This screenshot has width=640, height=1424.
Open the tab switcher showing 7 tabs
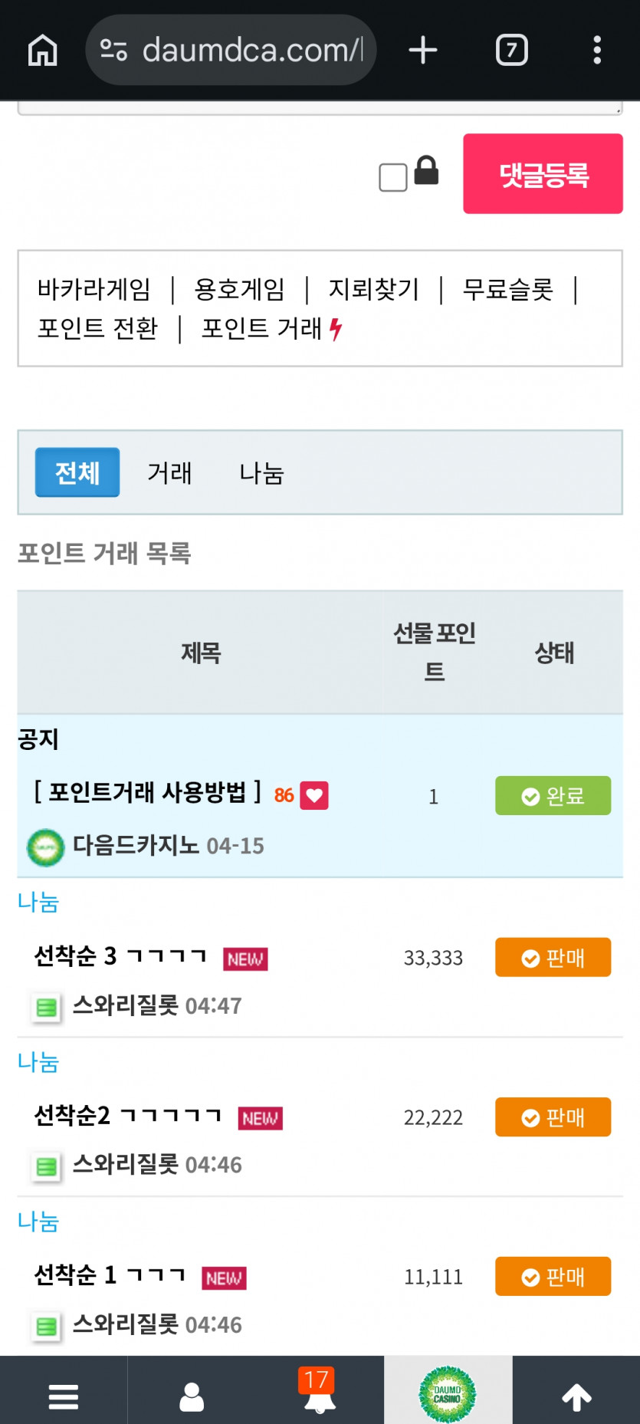[x=510, y=49]
